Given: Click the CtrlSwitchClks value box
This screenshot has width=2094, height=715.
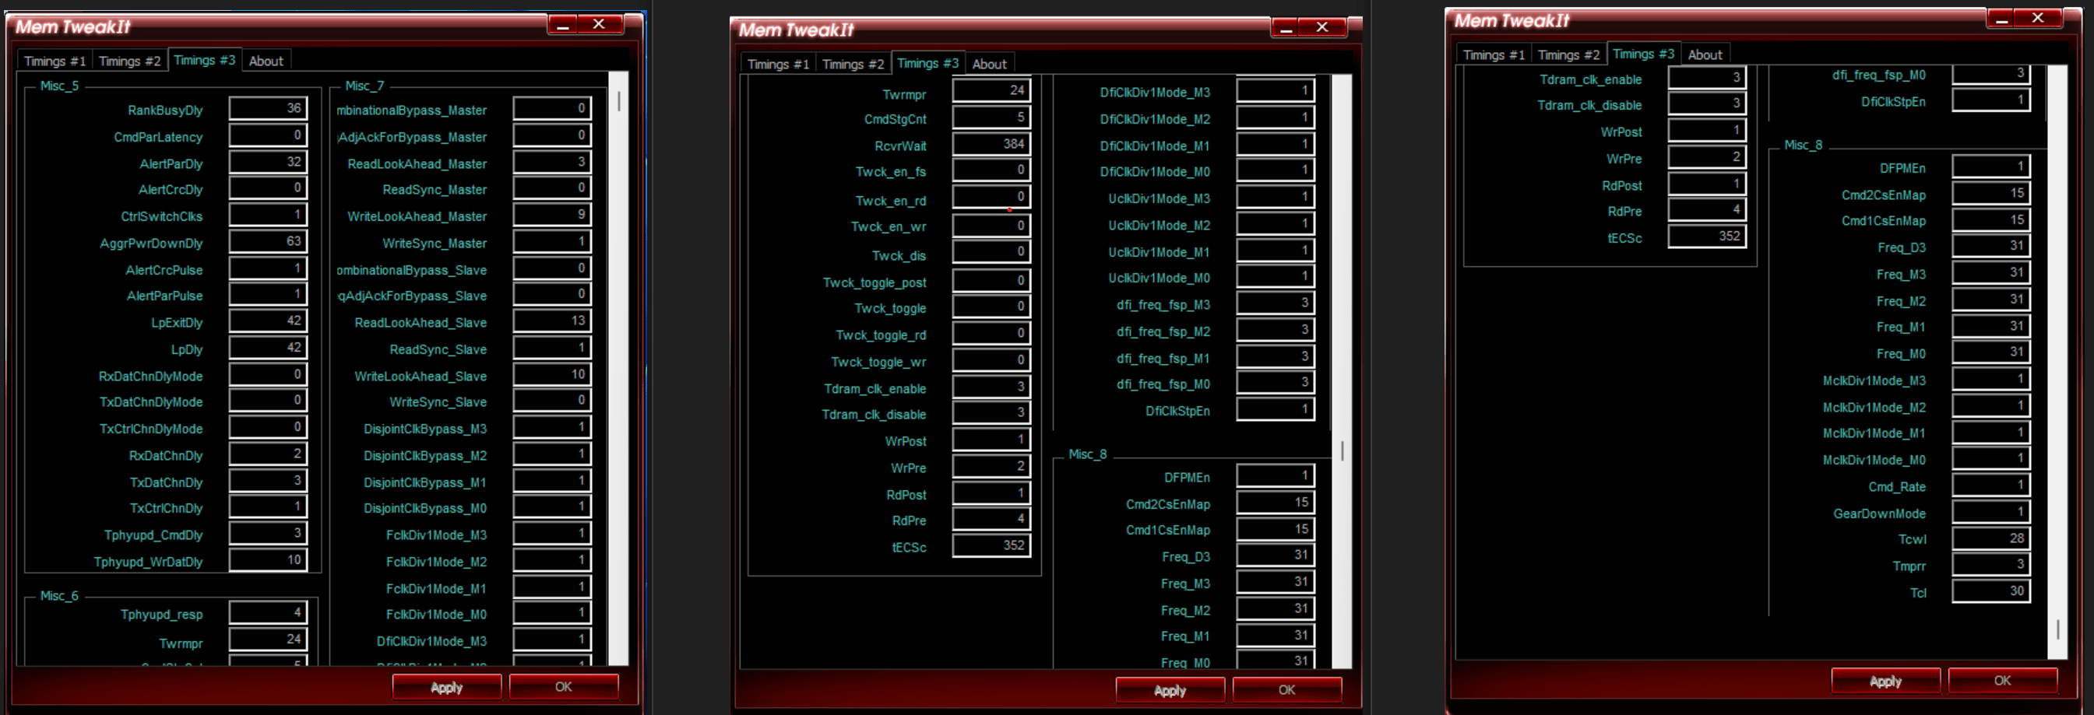Looking at the screenshot, I should (x=268, y=216).
